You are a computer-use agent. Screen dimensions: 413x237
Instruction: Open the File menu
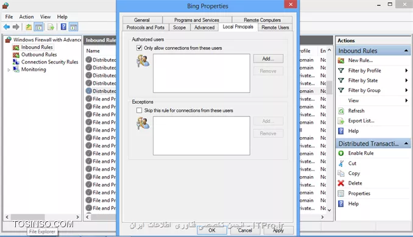pyautogui.click(x=9, y=16)
